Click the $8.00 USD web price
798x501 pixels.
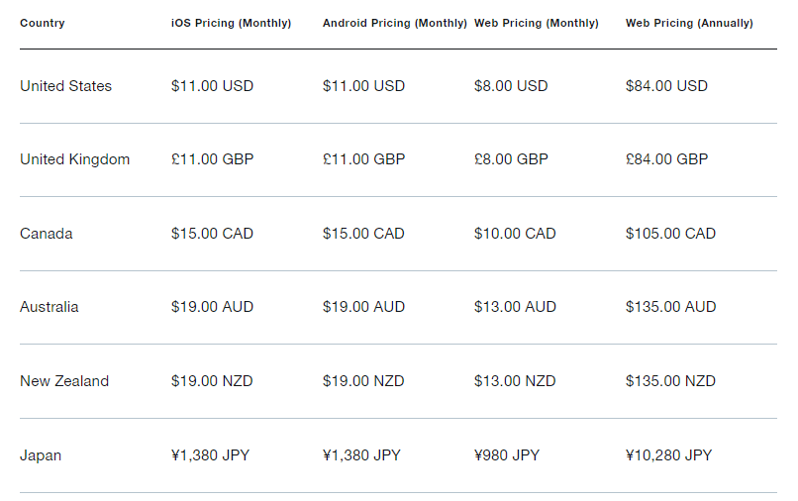[511, 86]
